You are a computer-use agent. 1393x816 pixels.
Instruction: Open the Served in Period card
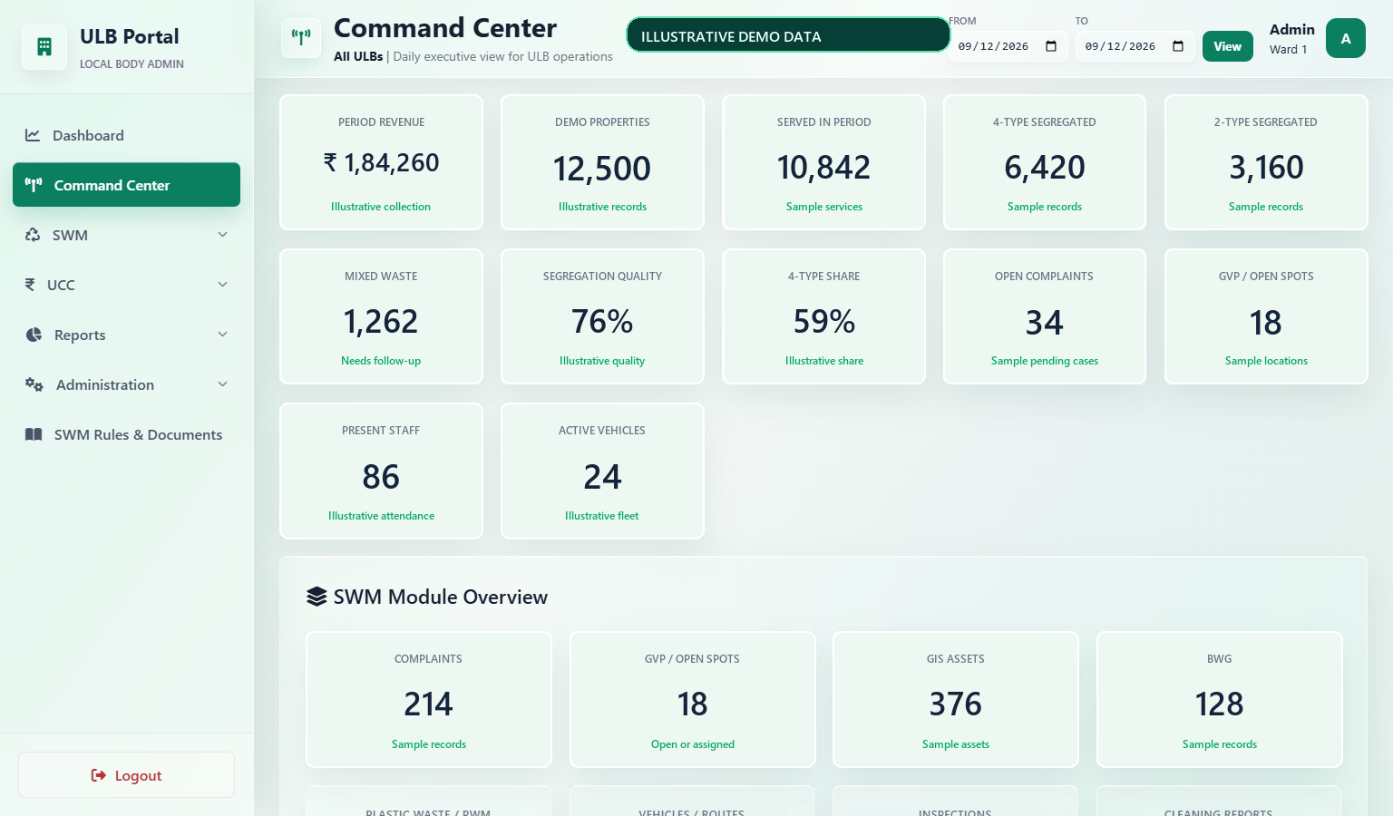click(x=823, y=162)
